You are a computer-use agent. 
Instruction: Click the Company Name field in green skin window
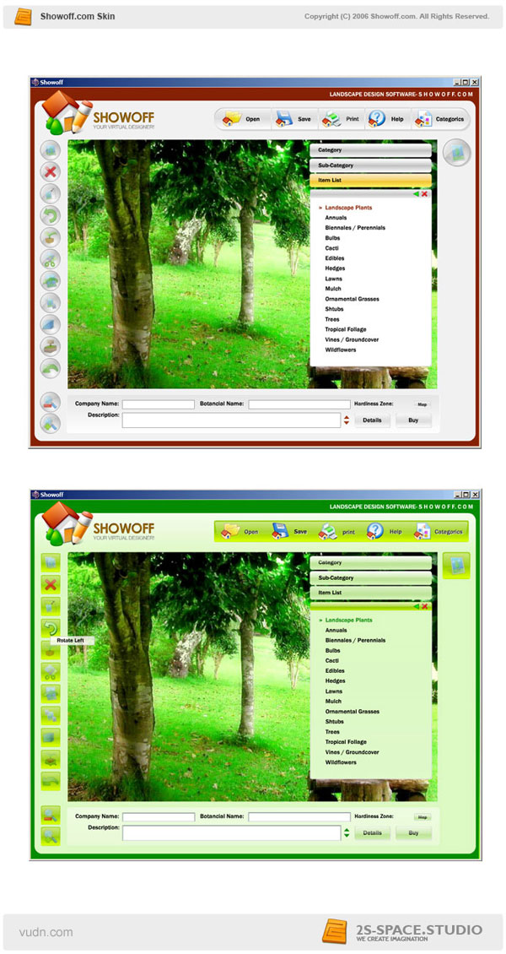(159, 817)
